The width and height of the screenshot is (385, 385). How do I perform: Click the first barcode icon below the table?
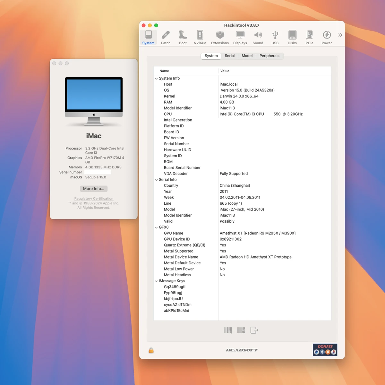pyautogui.click(x=228, y=330)
